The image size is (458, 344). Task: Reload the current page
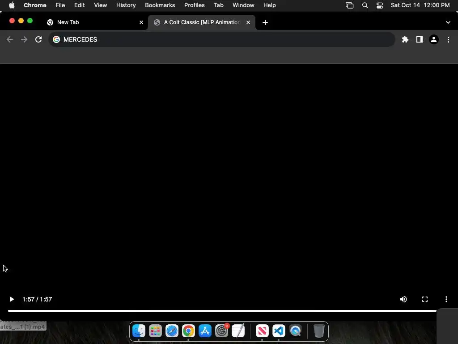[x=38, y=39]
